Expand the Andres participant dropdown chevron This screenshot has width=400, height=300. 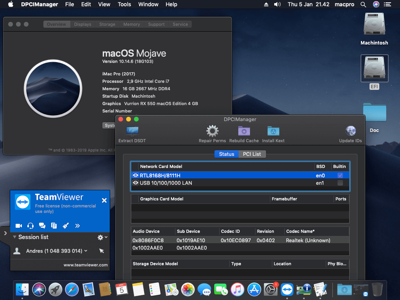86,251
